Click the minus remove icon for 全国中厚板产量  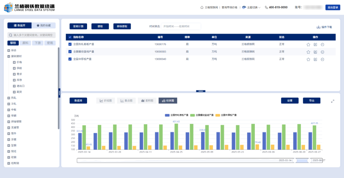coord(322,59)
